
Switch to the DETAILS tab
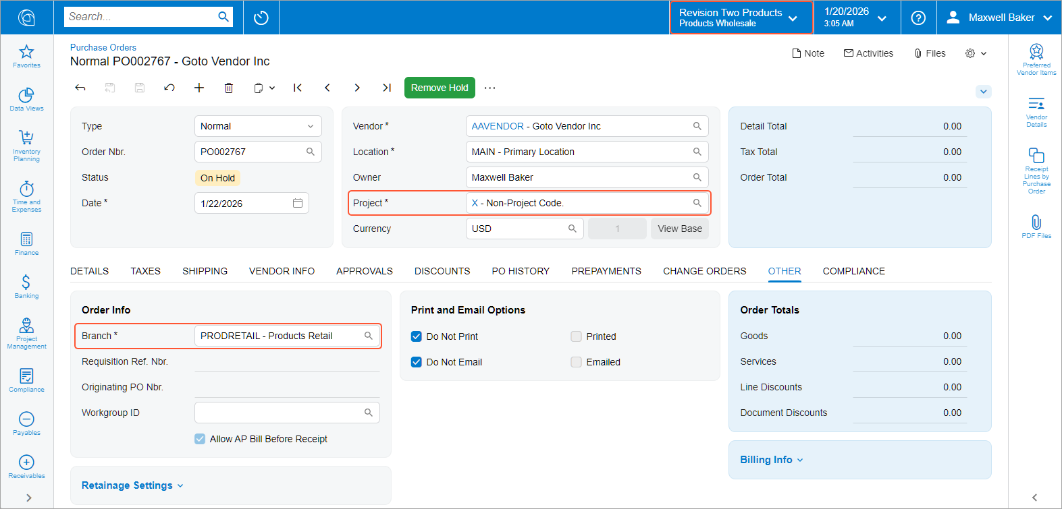pos(89,271)
